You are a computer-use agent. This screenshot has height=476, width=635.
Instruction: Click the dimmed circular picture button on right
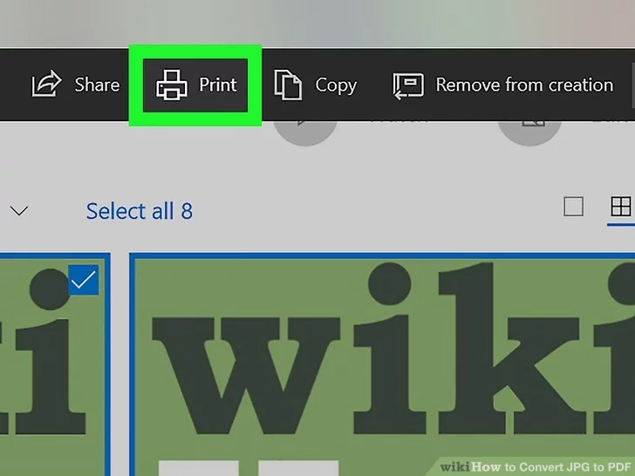click(x=529, y=131)
